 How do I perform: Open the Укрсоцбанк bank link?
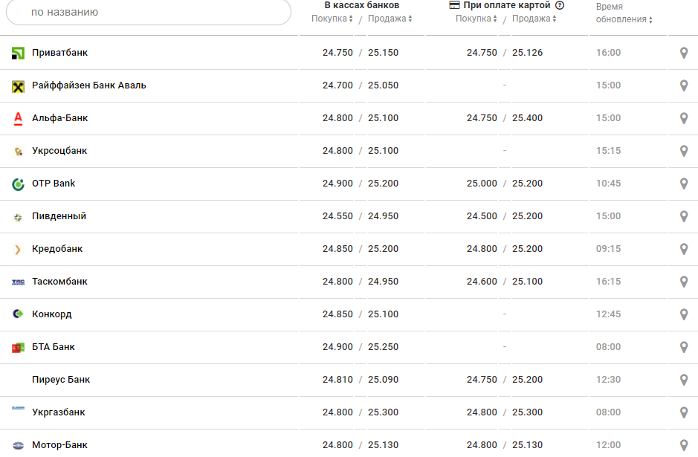(x=59, y=151)
